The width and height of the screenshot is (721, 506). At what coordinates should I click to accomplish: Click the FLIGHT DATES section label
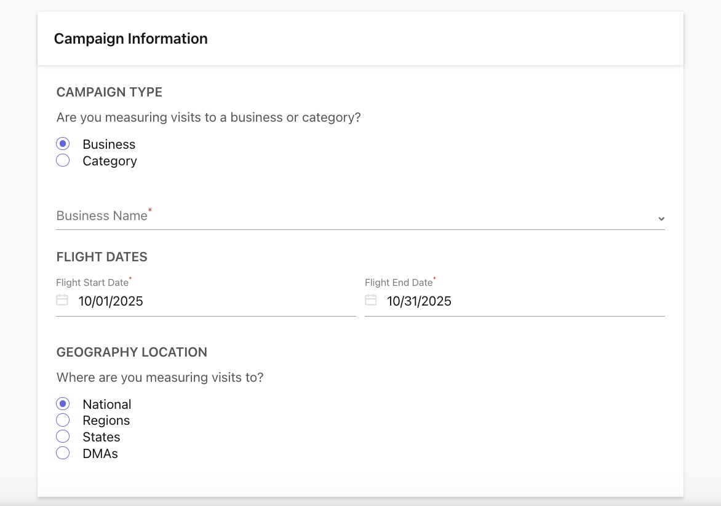102,257
